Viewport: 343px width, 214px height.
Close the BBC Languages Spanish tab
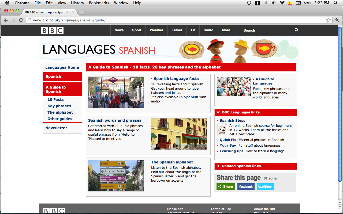[73, 12]
